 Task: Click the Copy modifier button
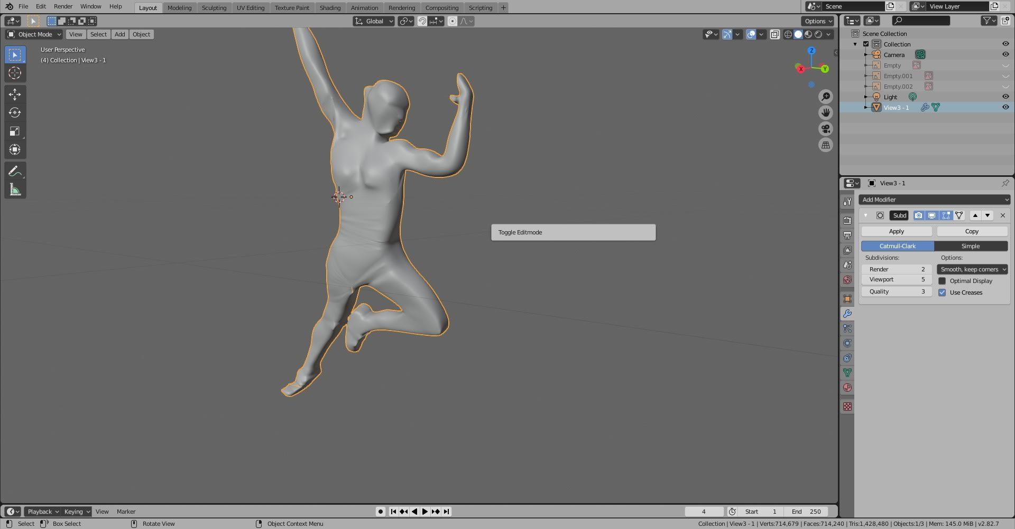pyautogui.click(x=972, y=231)
